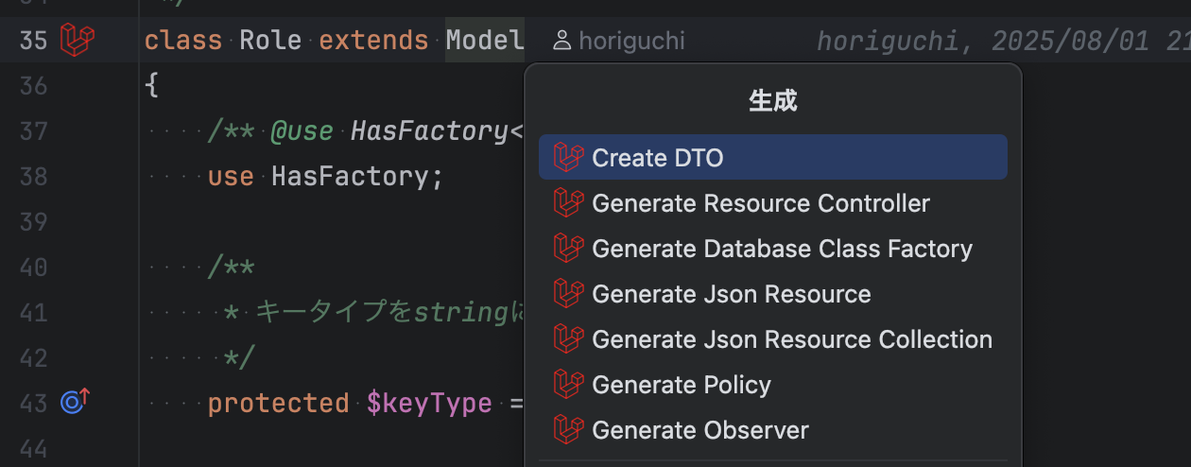Click the person icon next to horiguchi
Viewport: 1191px width, 467px height.
pyautogui.click(x=562, y=41)
